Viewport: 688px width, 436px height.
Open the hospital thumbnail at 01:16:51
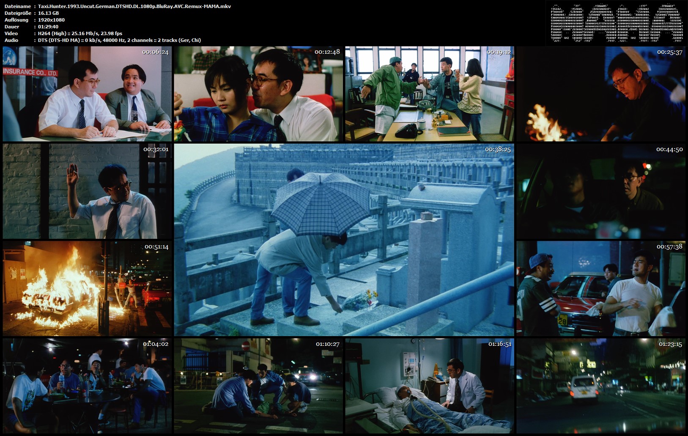430,386
